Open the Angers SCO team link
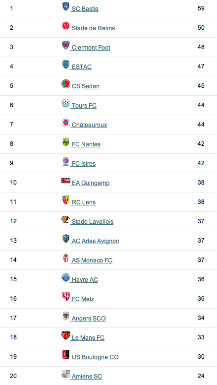Viewport: 217px width, 385px height. [89, 319]
